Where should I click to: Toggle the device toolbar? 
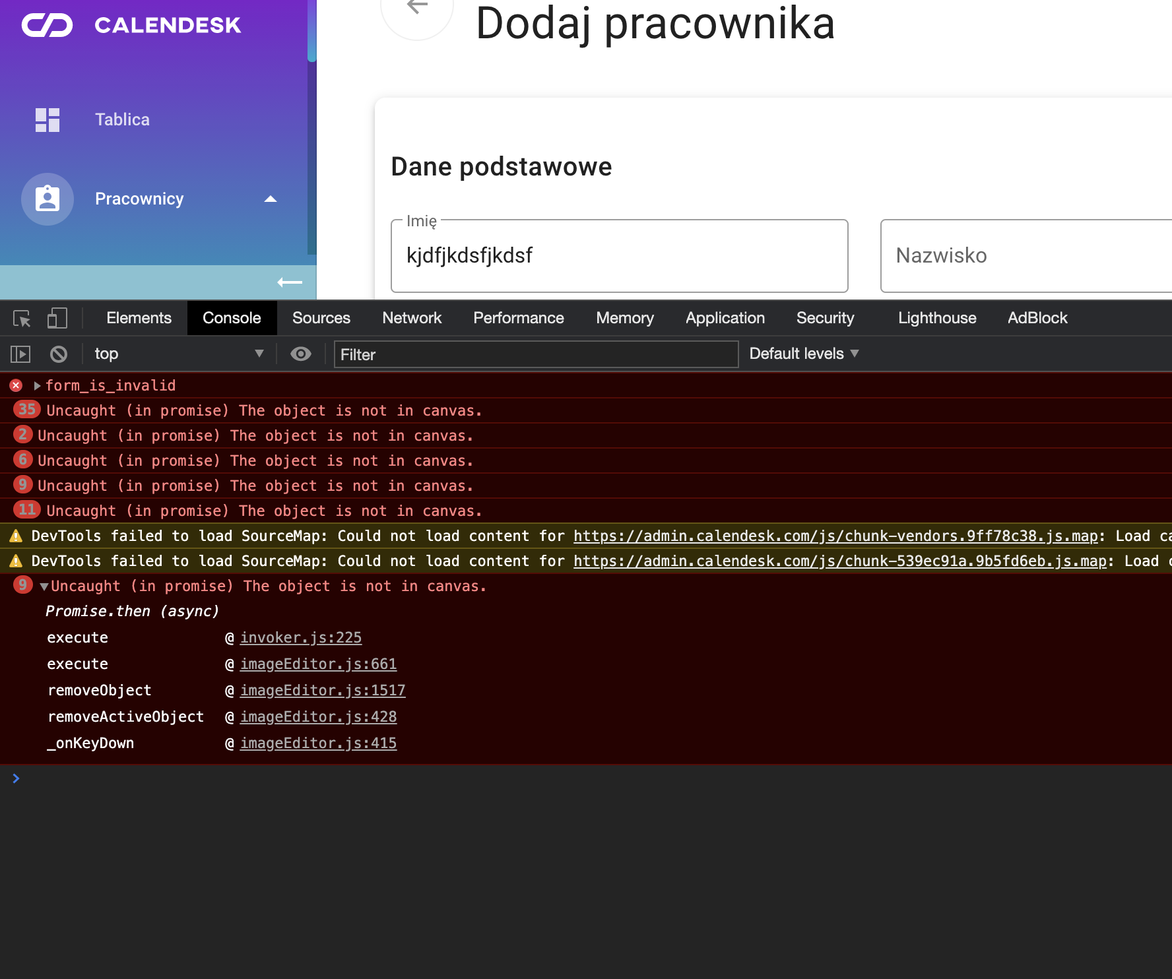pos(57,318)
